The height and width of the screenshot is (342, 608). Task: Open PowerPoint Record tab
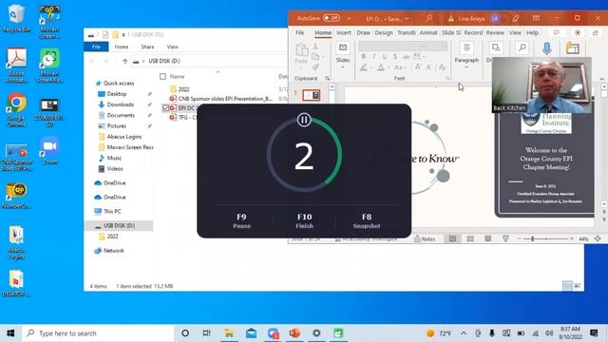click(473, 33)
